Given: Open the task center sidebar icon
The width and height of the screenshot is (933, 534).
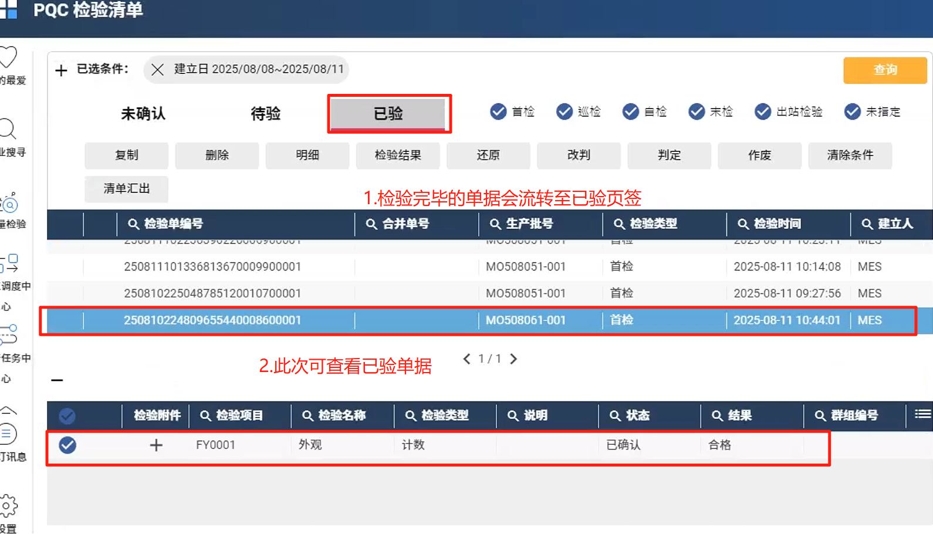Looking at the screenshot, I should (8, 334).
